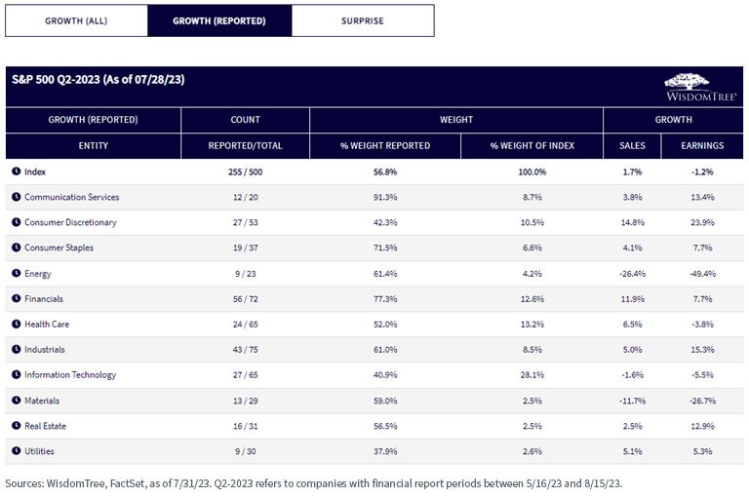Click the Consumer Staples sector name
Viewport: 749px width, 498px height.
pos(59,248)
